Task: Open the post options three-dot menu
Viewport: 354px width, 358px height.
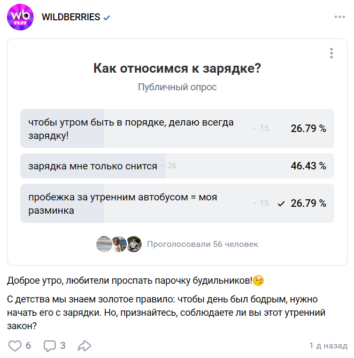Action: [340, 17]
